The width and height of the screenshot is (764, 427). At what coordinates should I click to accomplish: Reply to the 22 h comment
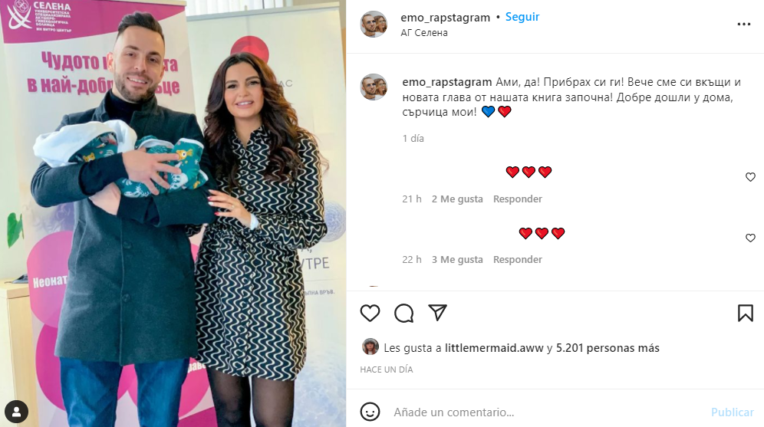[x=518, y=260]
